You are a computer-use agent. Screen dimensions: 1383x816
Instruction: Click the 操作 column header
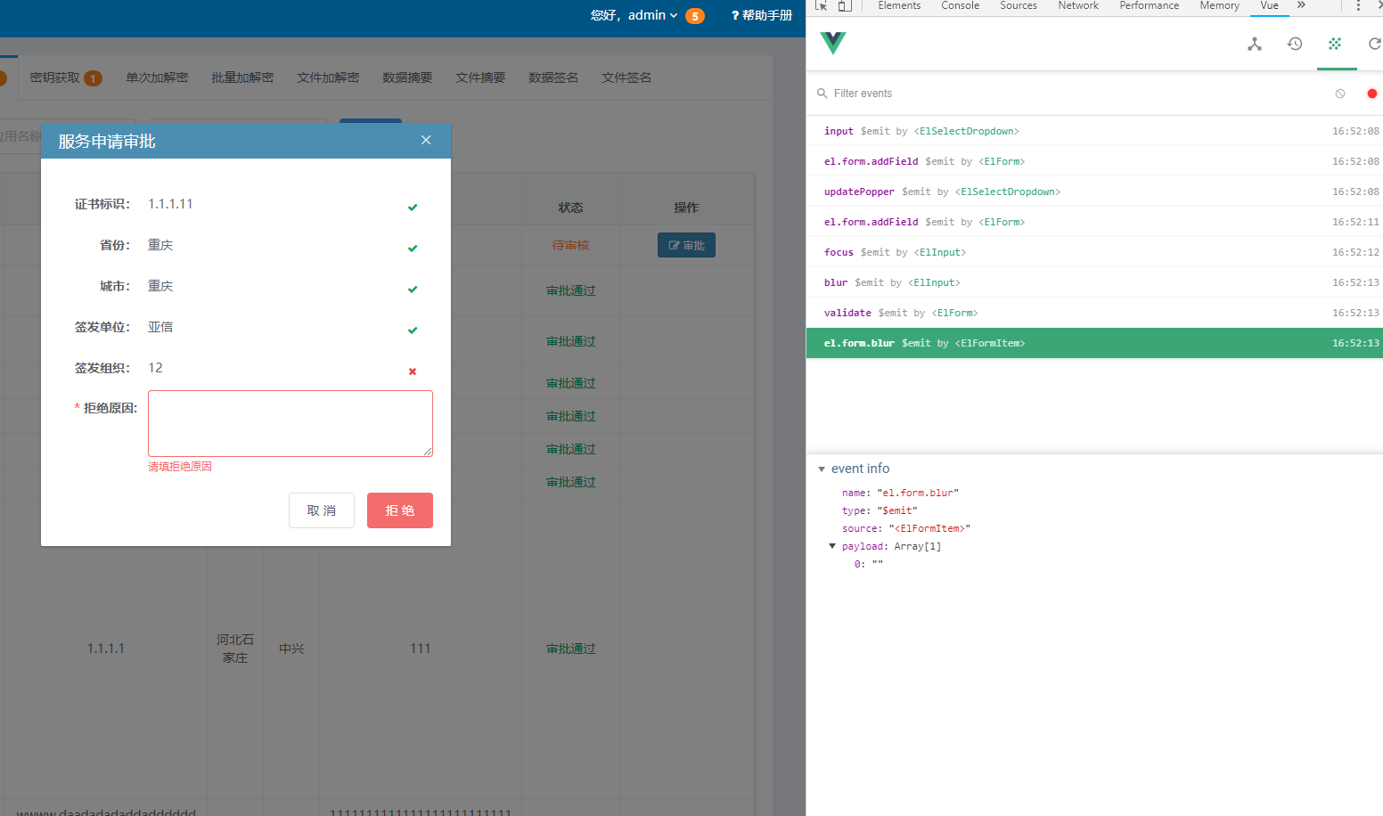pyautogui.click(x=686, y=208)
